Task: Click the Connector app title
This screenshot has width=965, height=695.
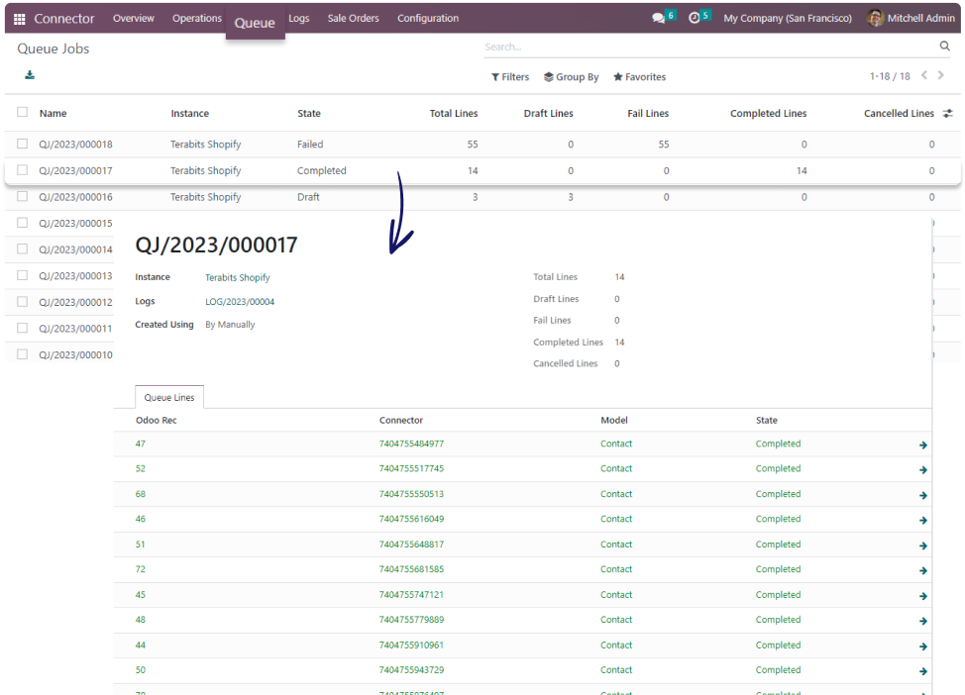Action: click(64, 19)
